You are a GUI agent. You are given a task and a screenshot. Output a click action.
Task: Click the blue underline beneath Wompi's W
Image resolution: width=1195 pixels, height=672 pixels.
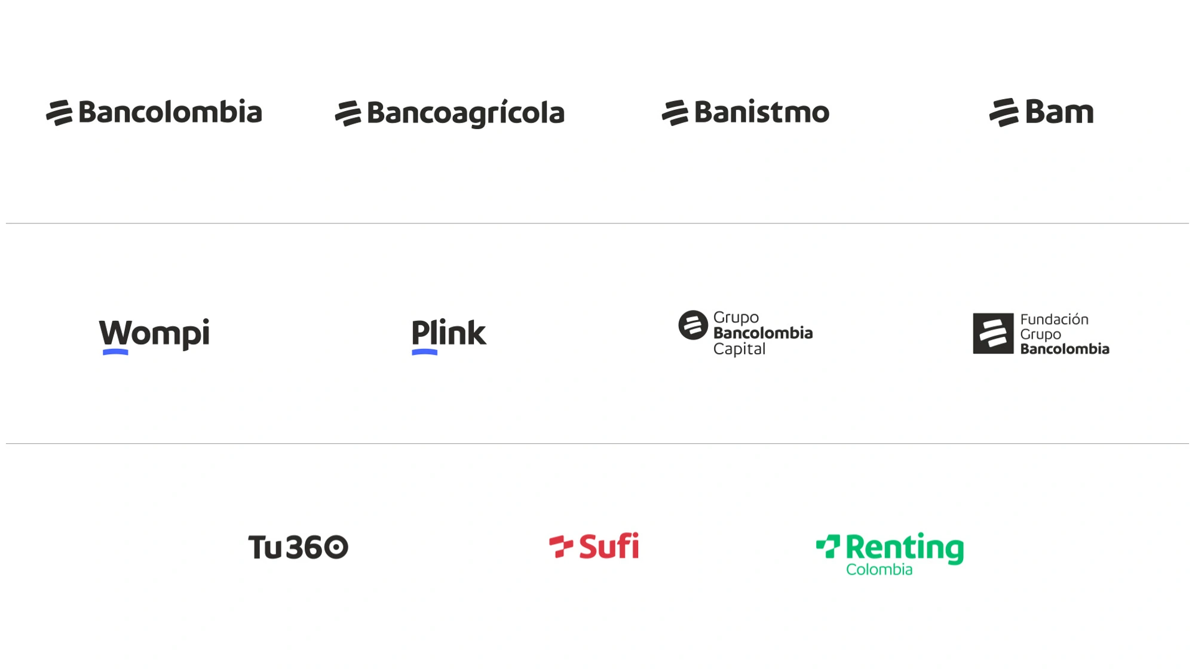[115, 352]
